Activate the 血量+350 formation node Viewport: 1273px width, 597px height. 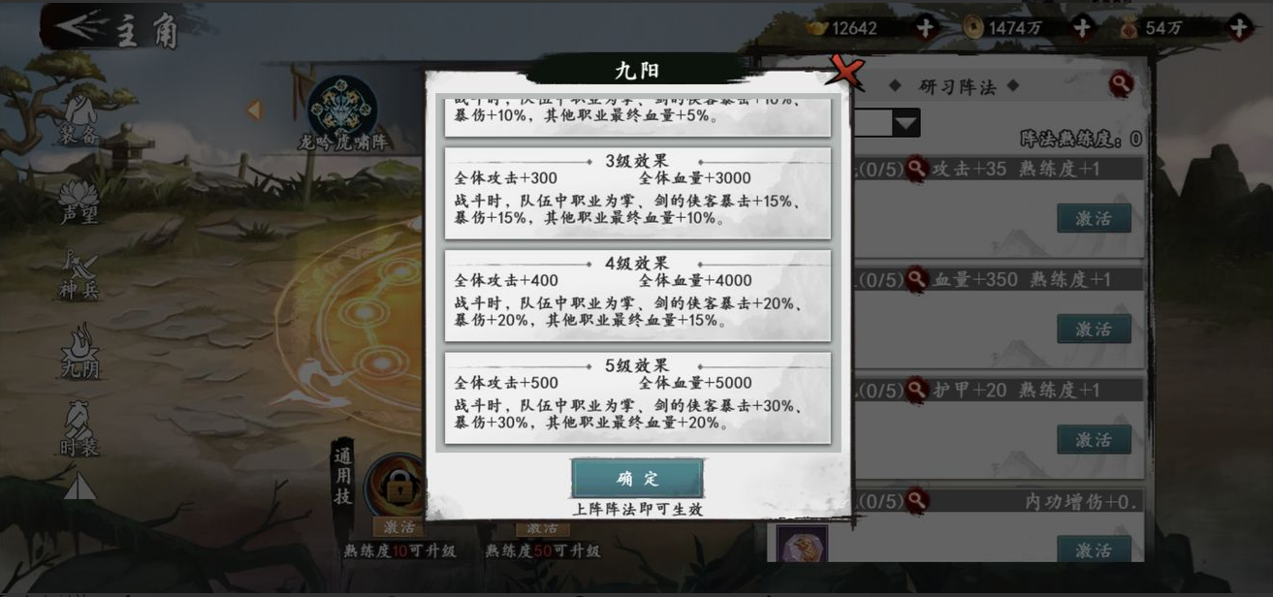(1094, 329)
